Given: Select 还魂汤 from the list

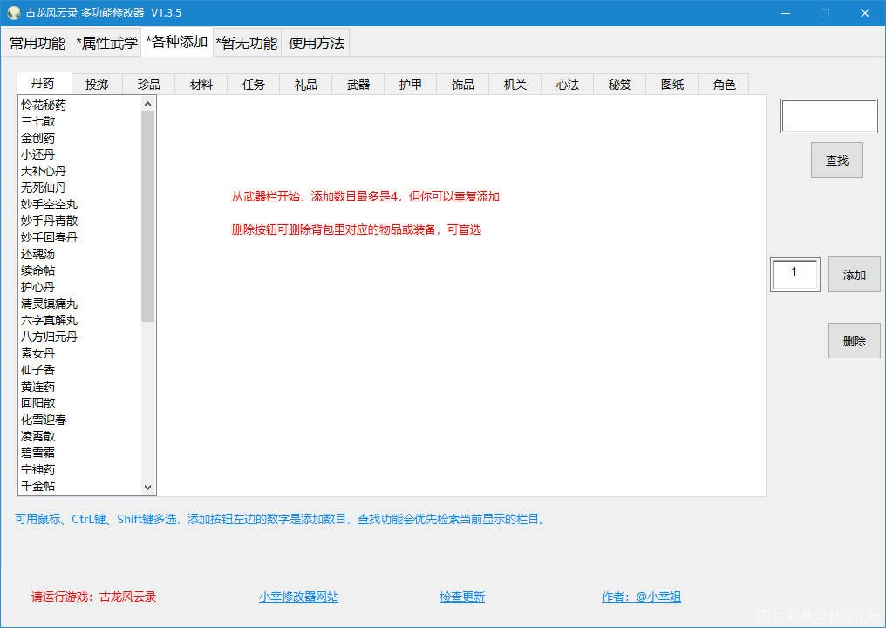Looking at the screenshot, I should click(37, 254).
